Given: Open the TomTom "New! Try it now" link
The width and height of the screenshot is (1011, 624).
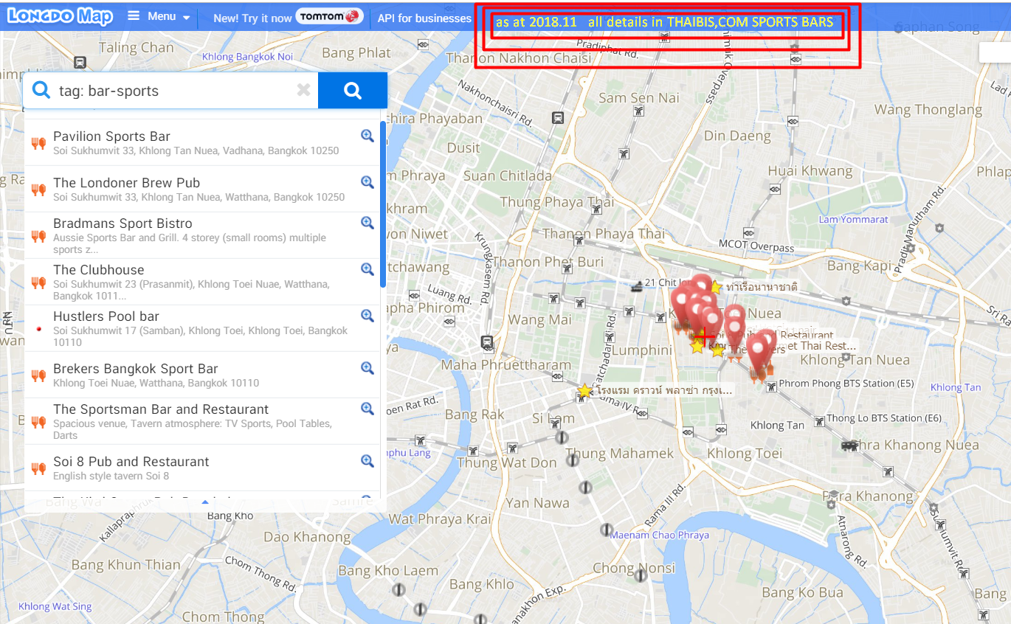Looking at the screenshot, I should [288, 18].
